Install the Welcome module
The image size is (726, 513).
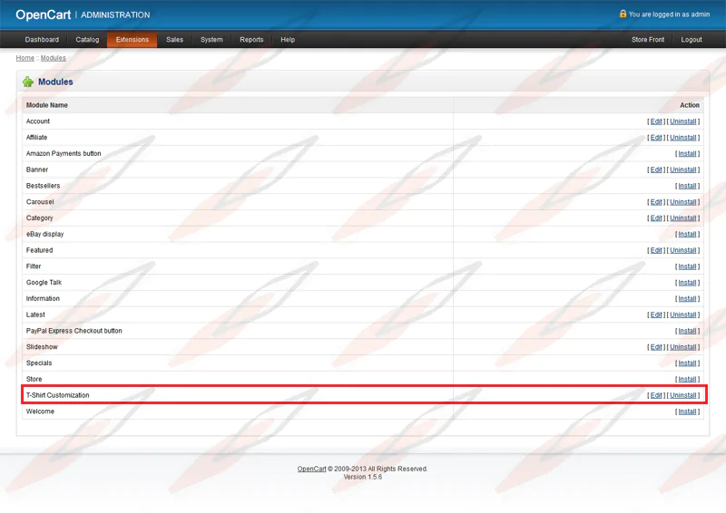pos(687,411)
